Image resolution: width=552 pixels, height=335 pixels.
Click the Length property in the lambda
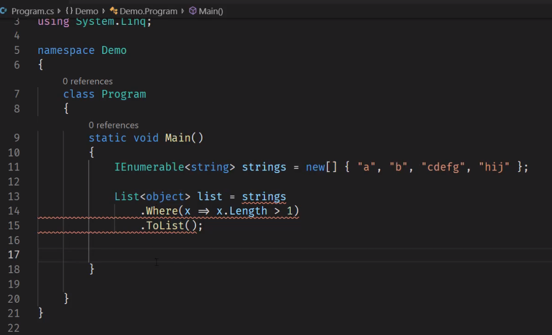pos(248,211)
